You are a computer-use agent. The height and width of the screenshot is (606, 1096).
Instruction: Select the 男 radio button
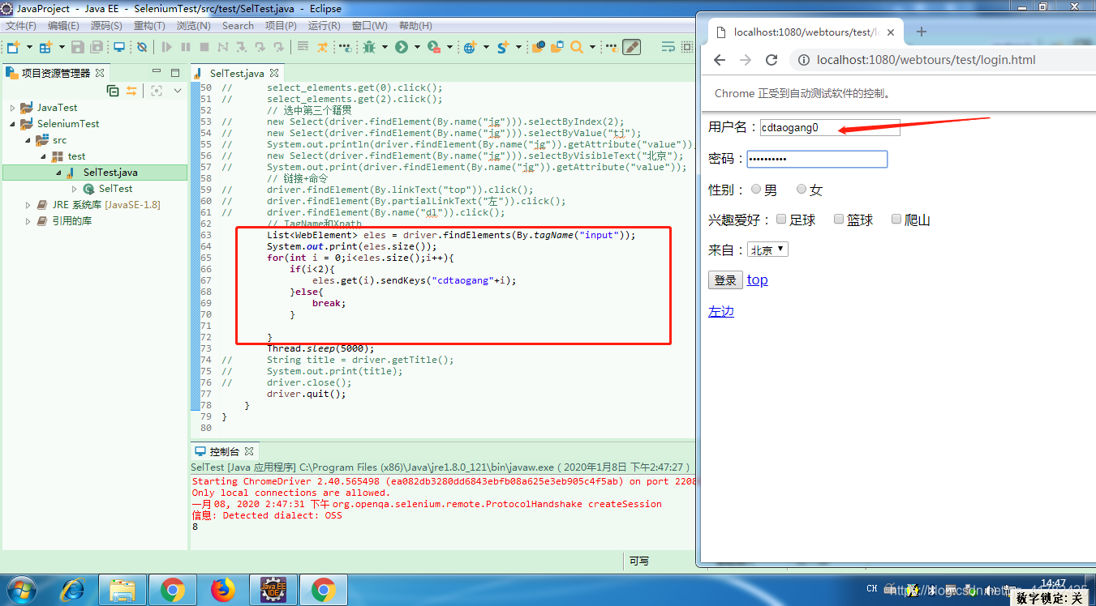(756, 189)
